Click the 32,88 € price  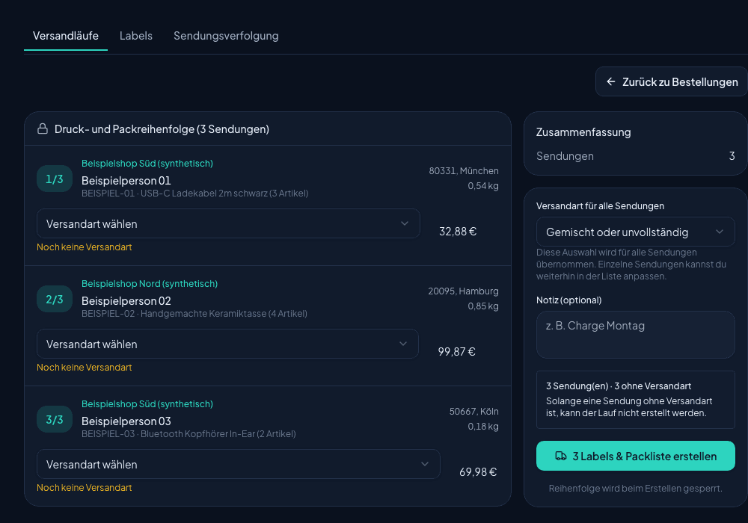[x=458, y=232]
